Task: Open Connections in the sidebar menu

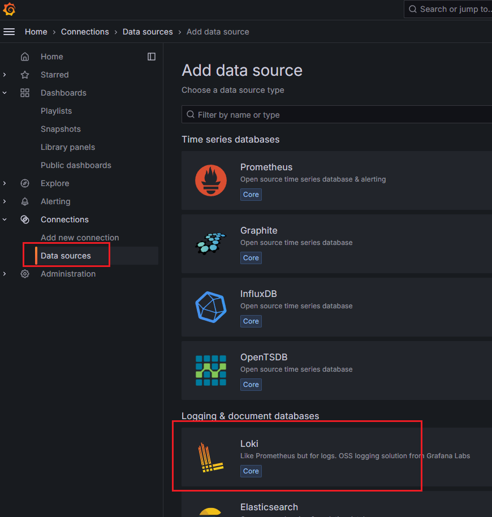Action: pyautogui.click(x=64, y=219)
